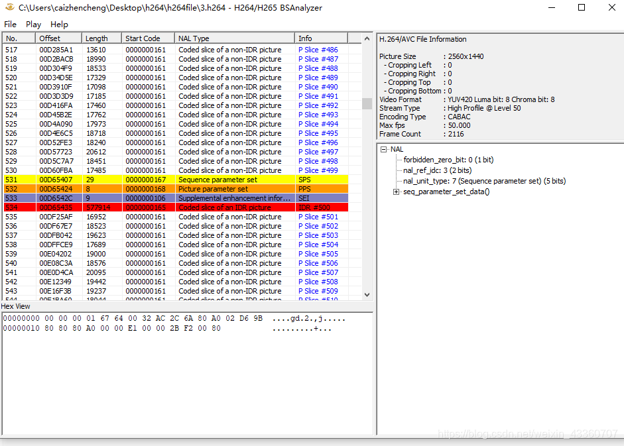The width and height of the screenshot is (624, 446).
Task: Open the Help menu
Action: point(59,25)
